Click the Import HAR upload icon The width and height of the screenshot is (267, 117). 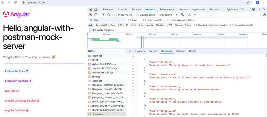tap(189, 15)
